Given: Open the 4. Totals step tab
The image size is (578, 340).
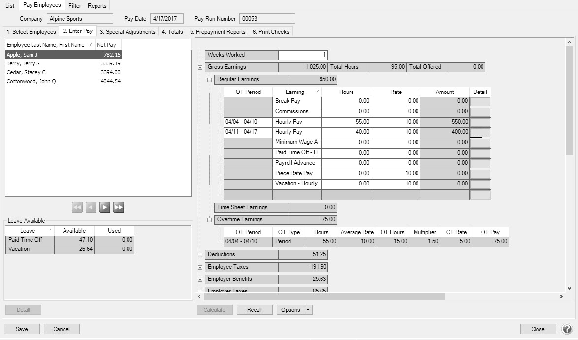Looking at the screenshot, I should pyautogui.click(x=172, y=31).
